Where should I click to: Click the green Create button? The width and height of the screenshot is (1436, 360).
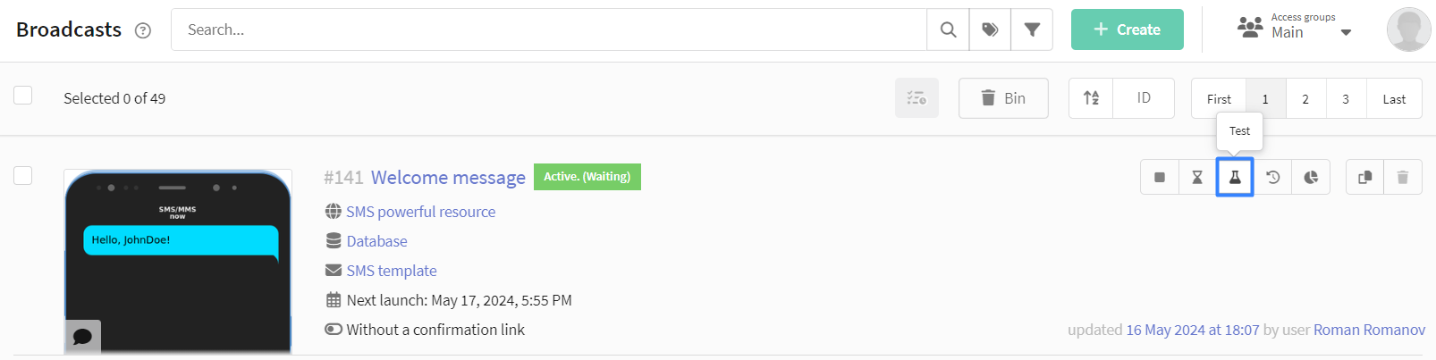[x=1128, y=29]
